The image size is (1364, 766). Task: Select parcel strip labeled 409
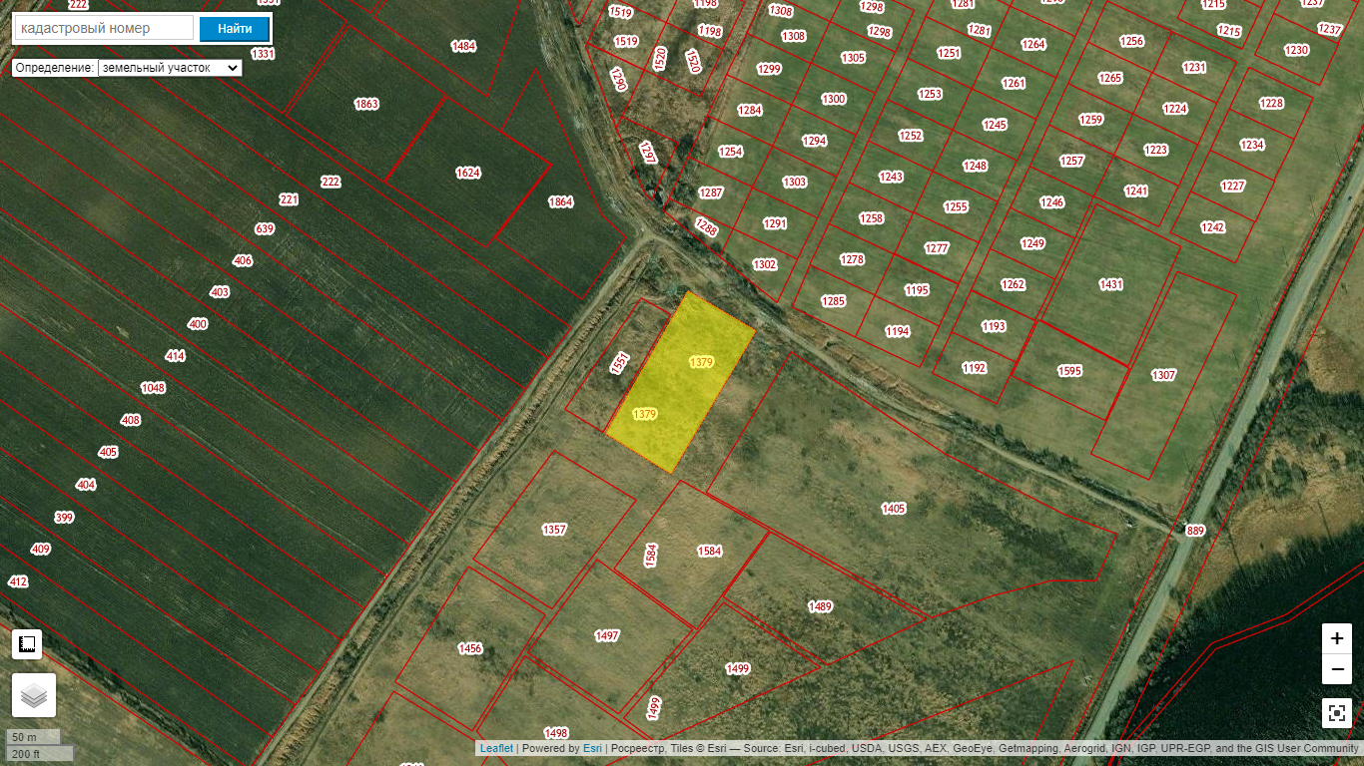pos(41,549)
